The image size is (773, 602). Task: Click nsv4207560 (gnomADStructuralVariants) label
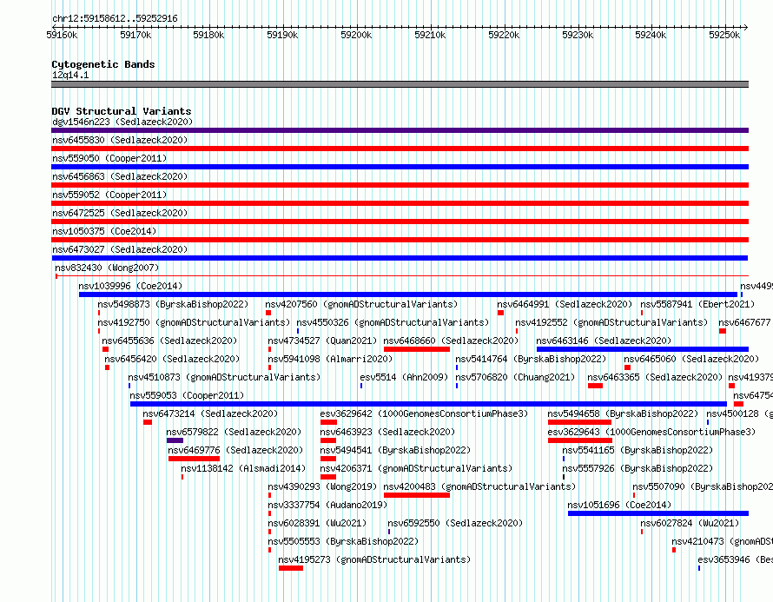[361, 304]
